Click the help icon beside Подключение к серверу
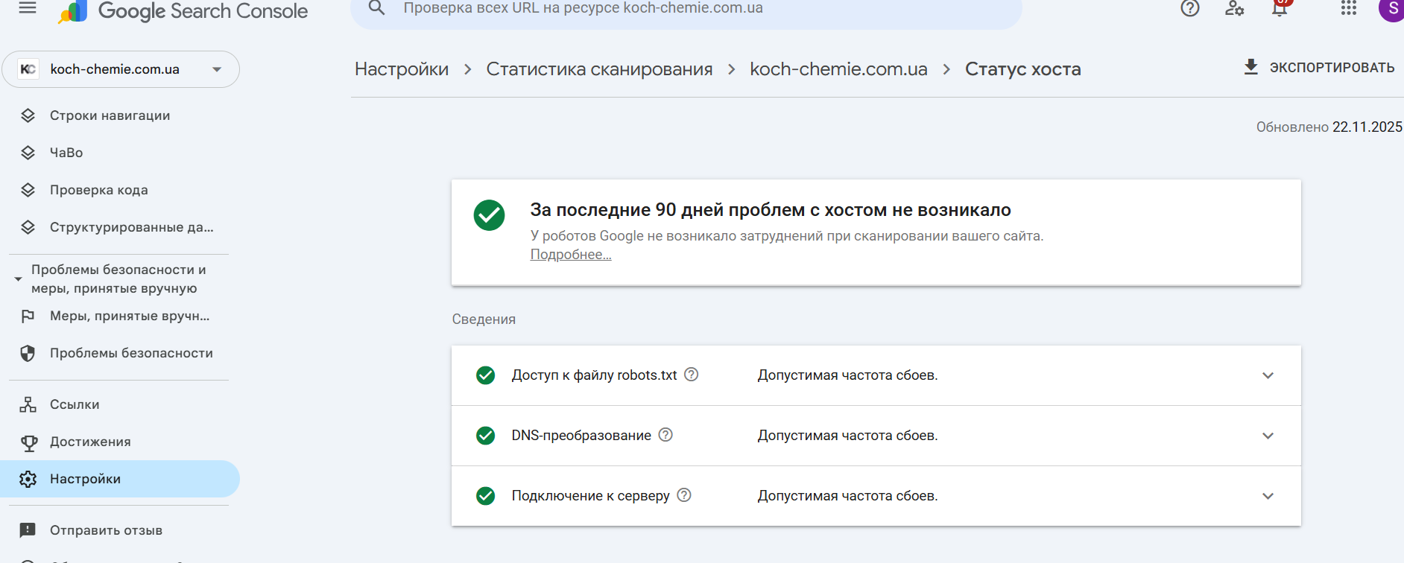The width and height of the screenshot is (1404, 563). (x=684, y=495)
